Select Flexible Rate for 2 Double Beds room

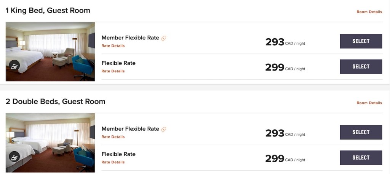(361, 158)
